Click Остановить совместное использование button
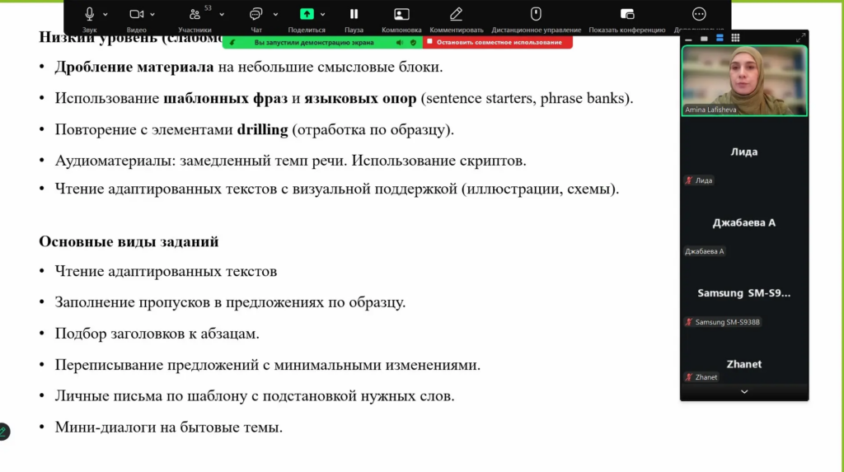The width and height of the screenshot is (844, 472). click(x=497, y=42)
